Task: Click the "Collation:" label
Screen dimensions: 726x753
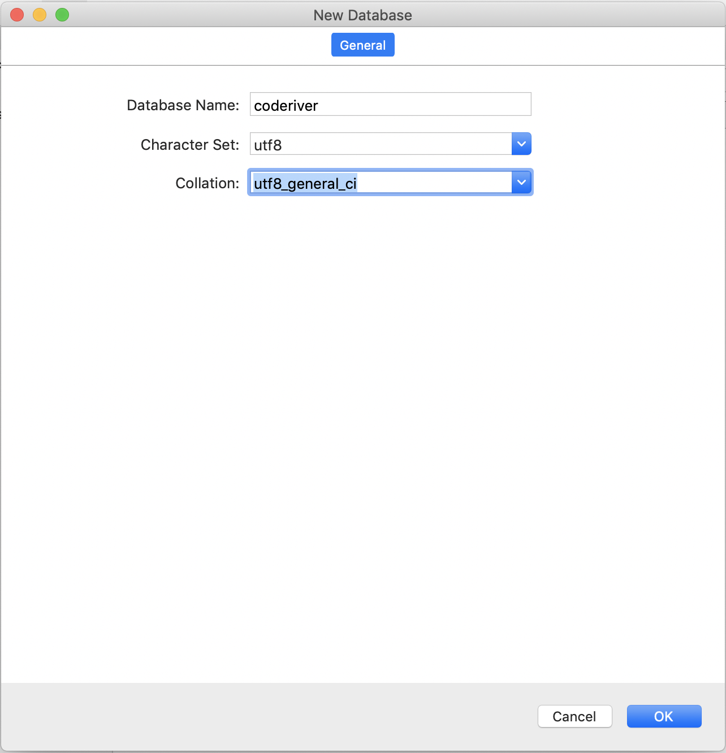Action: click(x=207, y=183)
